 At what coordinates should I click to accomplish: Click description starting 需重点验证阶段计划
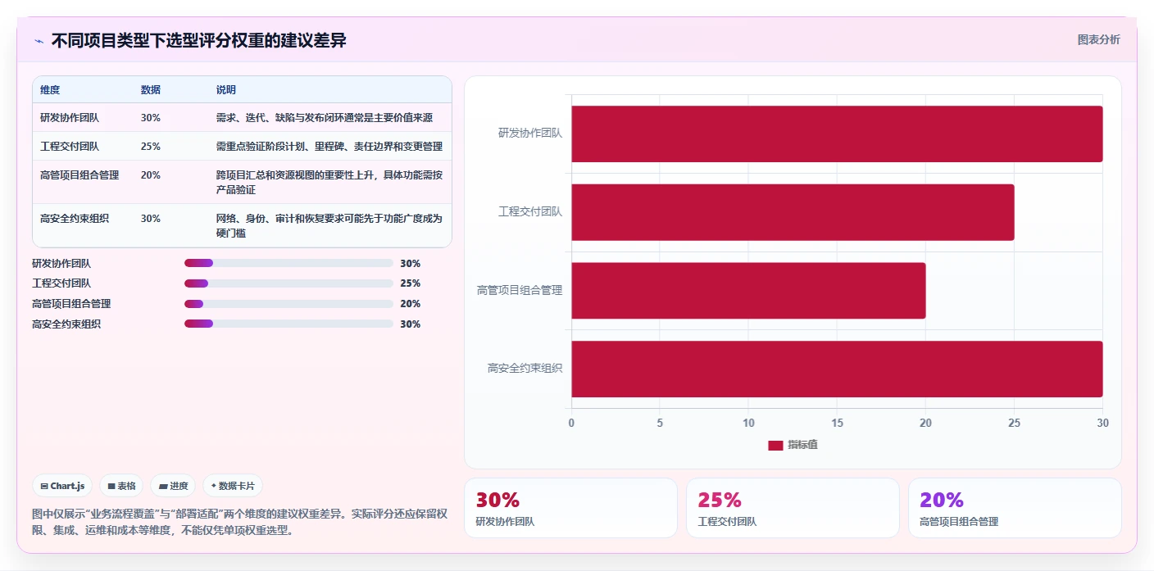pos(329,147)
